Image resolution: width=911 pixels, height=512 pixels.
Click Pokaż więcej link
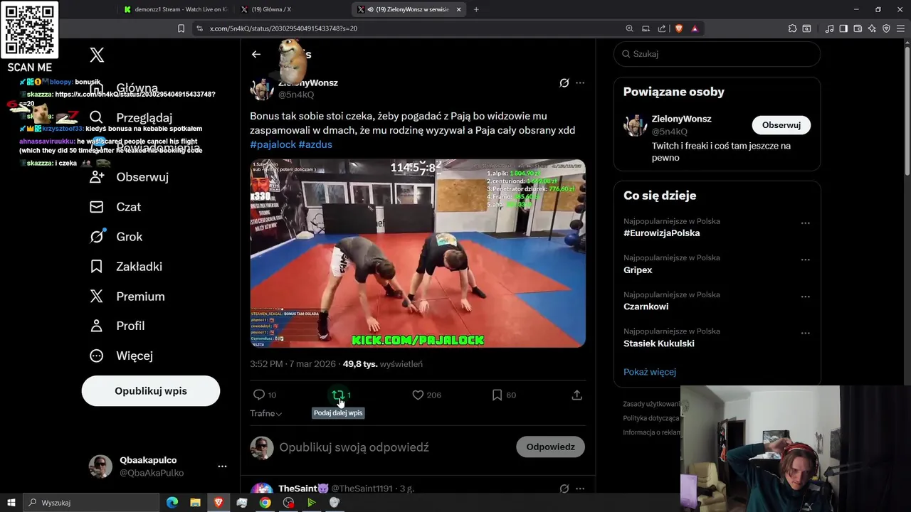pos(650,372)
